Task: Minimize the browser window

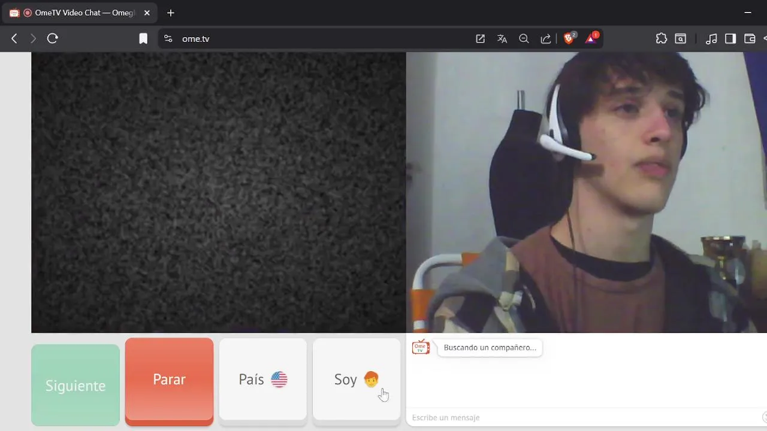Action: [x=748, y=13]
